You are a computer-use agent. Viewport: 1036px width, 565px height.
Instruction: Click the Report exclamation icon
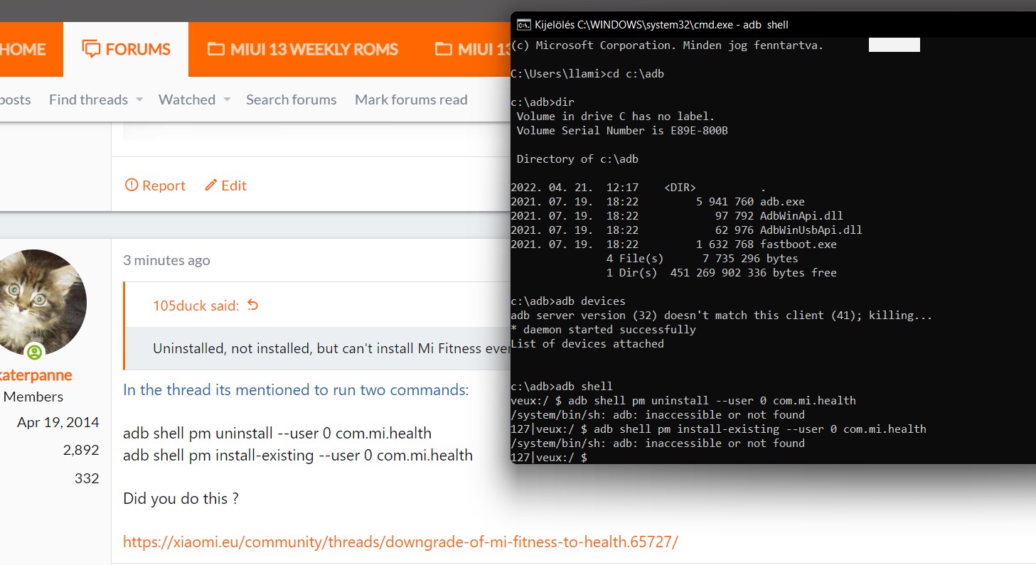tap(132, 185)
